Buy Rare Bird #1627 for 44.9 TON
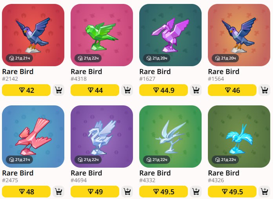This screenshot has width=273, height=199. (164, 90)
